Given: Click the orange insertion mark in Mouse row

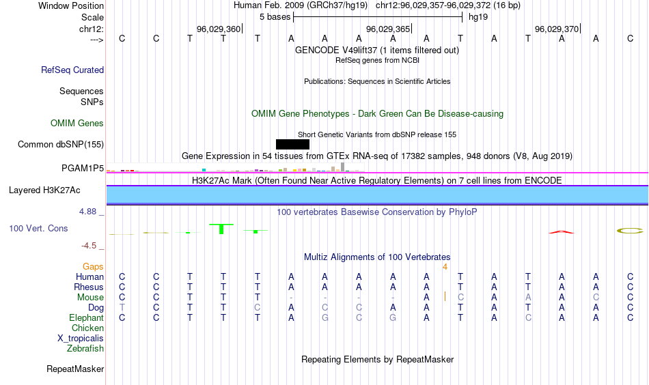Looking at the screenshot, I should (x=445, y=296).
